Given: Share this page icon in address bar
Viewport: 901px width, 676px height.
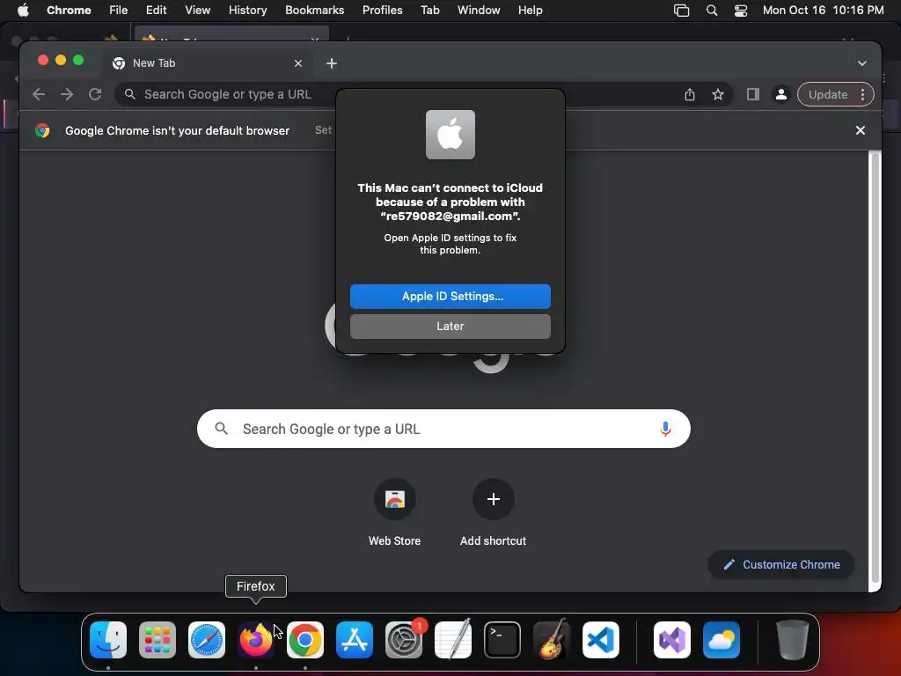Looking at the screenshot, I should [x=690, y=95].
